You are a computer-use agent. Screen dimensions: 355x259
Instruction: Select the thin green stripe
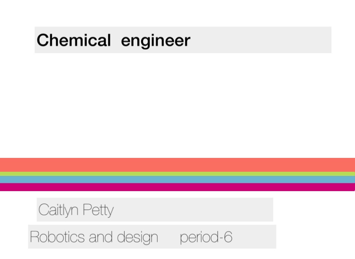pos(177,174)
